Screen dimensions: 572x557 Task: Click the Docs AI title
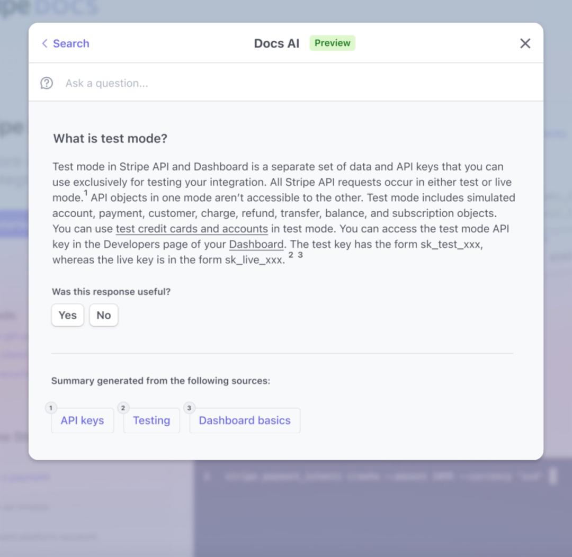tap(276, 43)
